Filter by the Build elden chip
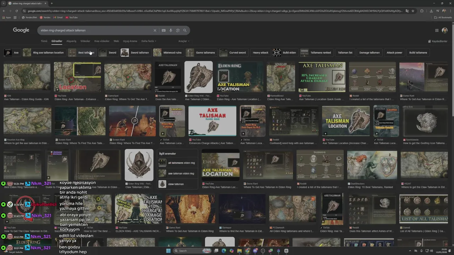Viewport: 454px width, 255px height. (x=285, y=52)
